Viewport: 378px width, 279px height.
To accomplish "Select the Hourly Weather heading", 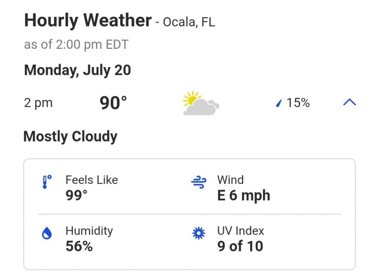I will 88,21.
